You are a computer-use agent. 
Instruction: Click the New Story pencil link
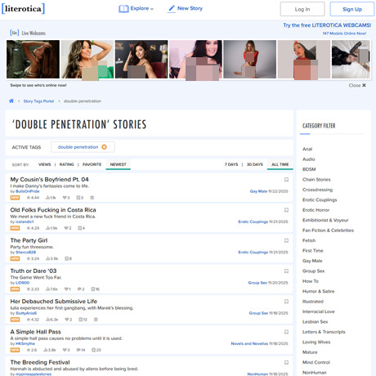[x=186, y=9]
